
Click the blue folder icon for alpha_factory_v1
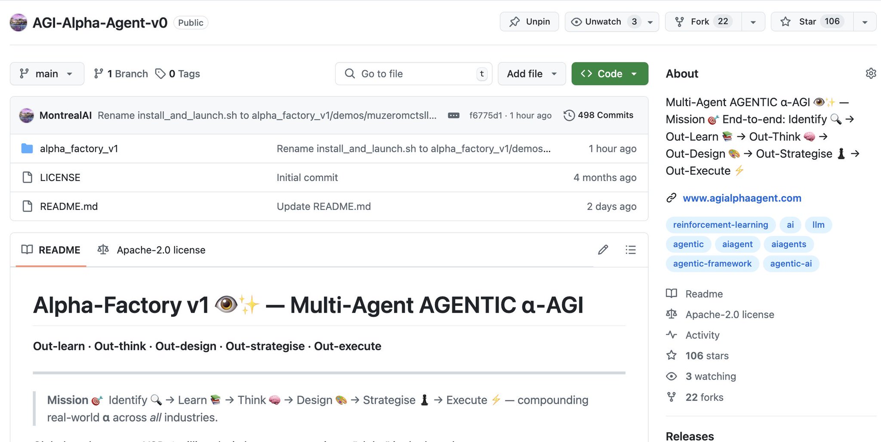coord(27,149)
